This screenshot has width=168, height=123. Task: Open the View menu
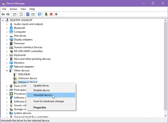coord(23,9)
